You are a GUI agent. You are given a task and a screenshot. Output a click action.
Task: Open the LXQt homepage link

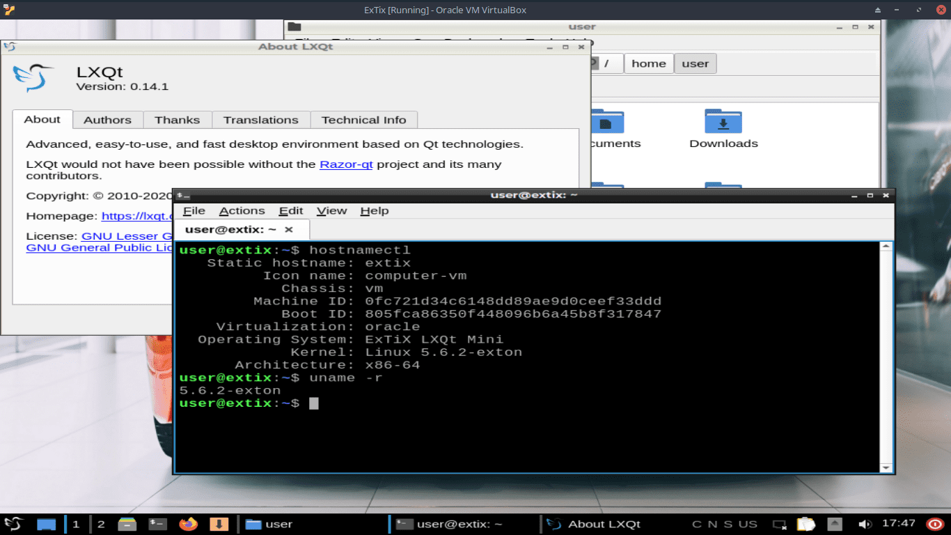pos(137,216)
